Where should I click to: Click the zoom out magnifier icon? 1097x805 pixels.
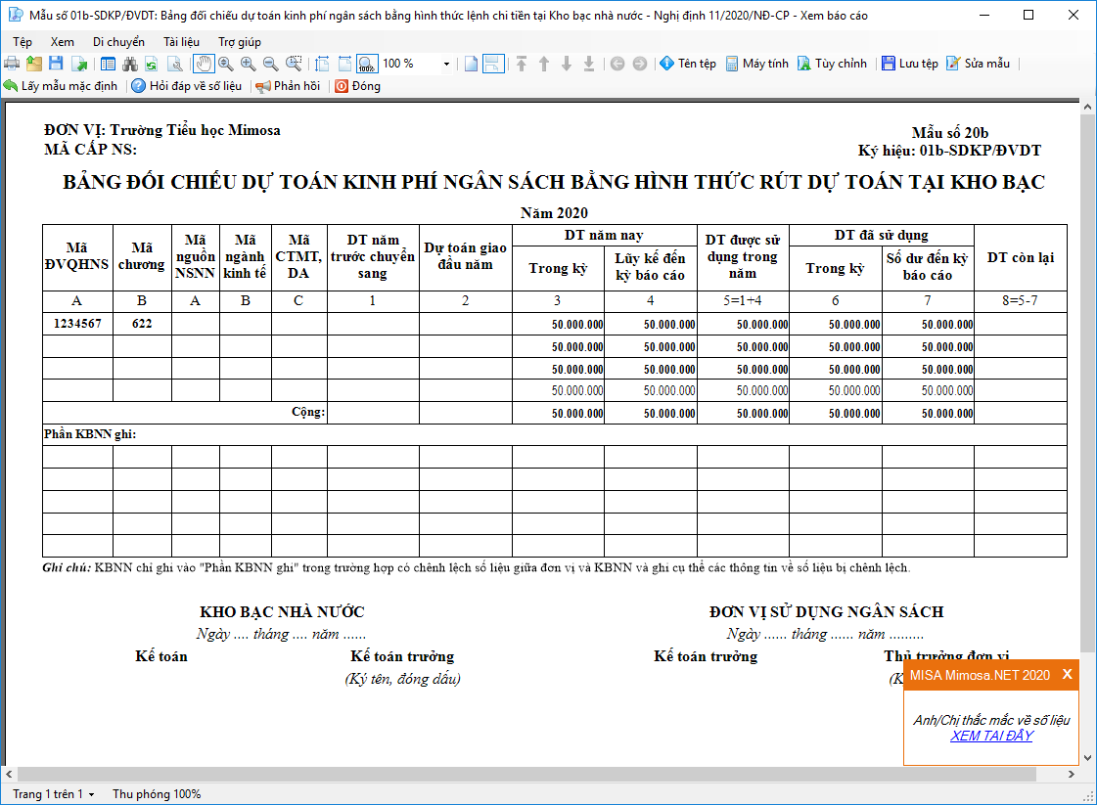tap(270, 64)
